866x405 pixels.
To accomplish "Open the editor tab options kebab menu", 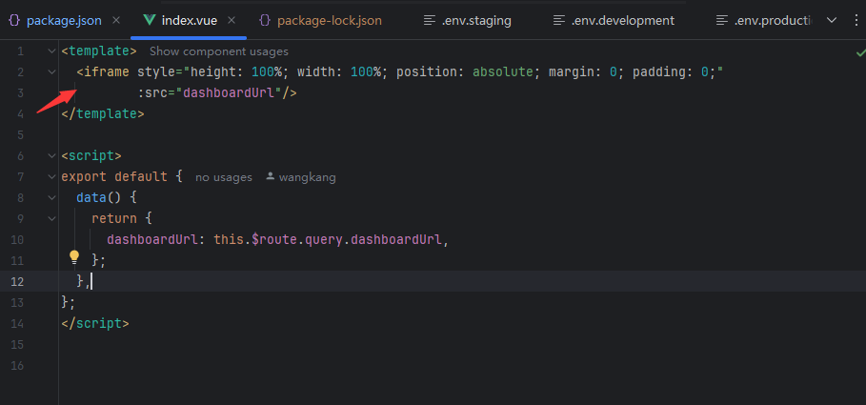I will 856,20.
